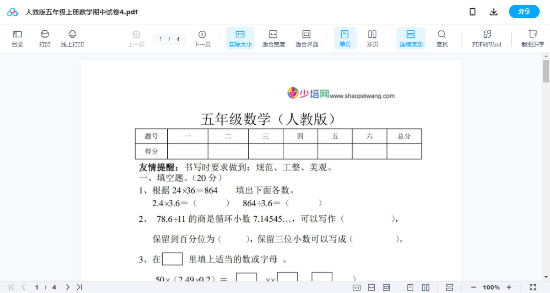
Task: Enter fullscreen mode from bottom bar
Action: pyautogui.click(x=533, y=287)
